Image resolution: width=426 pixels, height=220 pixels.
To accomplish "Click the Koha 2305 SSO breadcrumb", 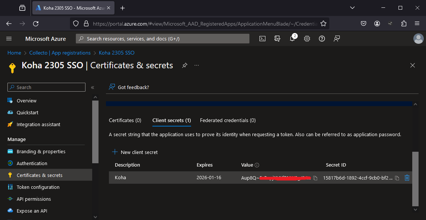I will [x=117, y=53].
